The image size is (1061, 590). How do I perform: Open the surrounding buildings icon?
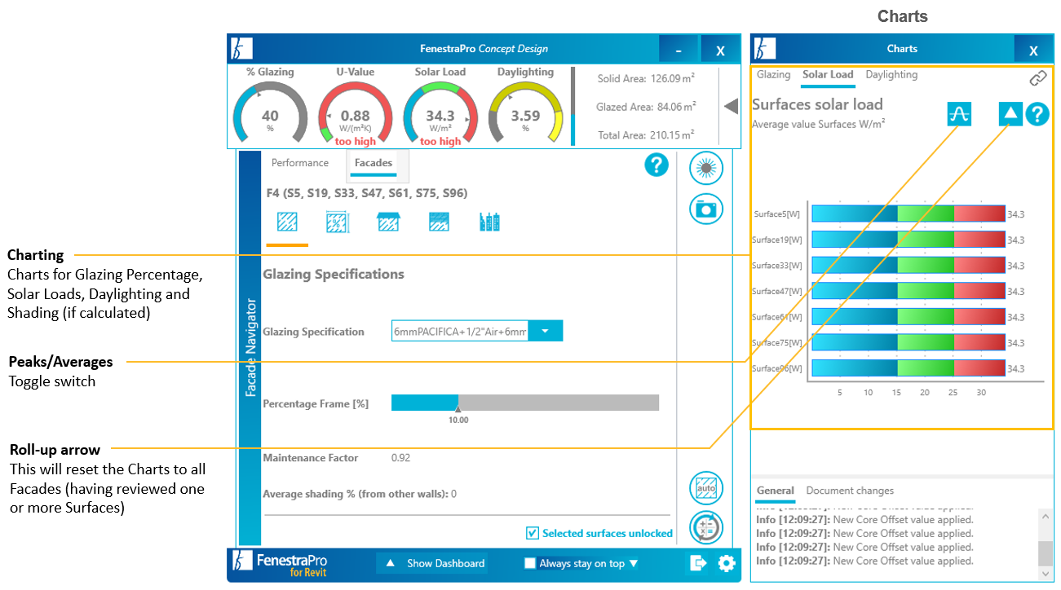pos(489,222)
